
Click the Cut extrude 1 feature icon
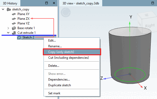14,33
